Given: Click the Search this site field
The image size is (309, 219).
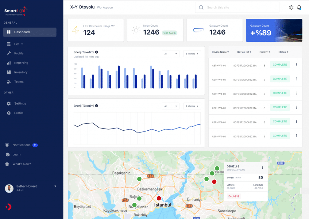Looking at the screenshot, I should [237, 8].
